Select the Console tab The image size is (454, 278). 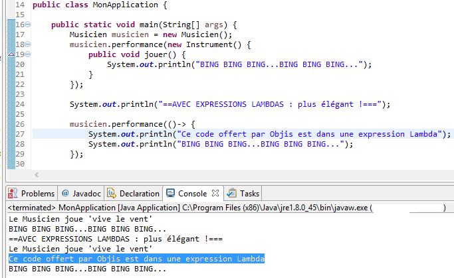point(193,194)
